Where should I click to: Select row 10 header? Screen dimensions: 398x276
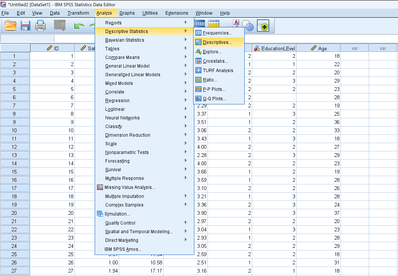click(x=15, y=130)
